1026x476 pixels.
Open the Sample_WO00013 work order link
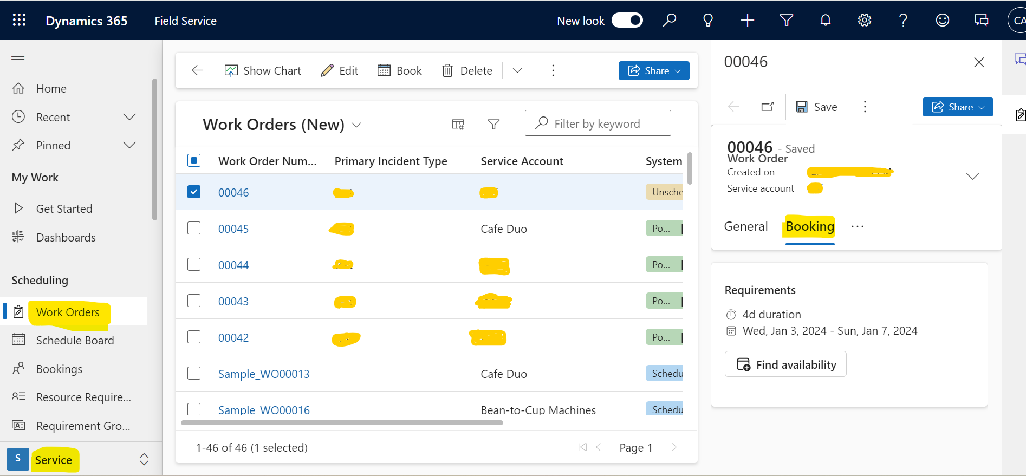[x=264, y=374]
